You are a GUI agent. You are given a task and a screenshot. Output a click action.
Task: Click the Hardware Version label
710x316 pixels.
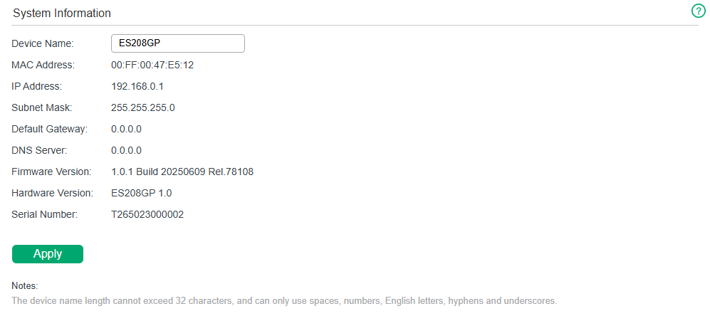click(53, 194)
